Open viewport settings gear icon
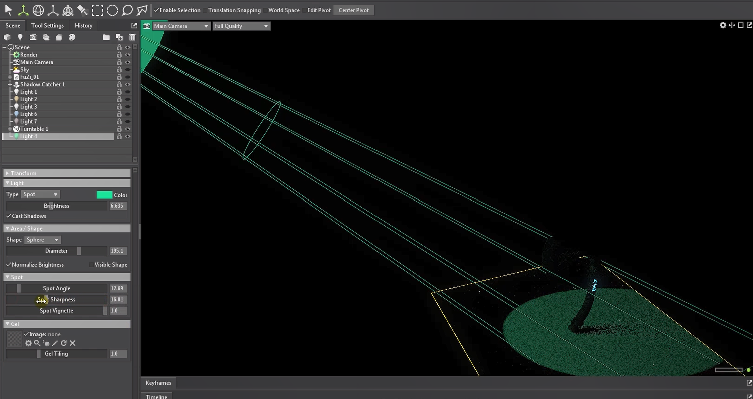This screenshot has width=753, height=399. click(723, 25)
